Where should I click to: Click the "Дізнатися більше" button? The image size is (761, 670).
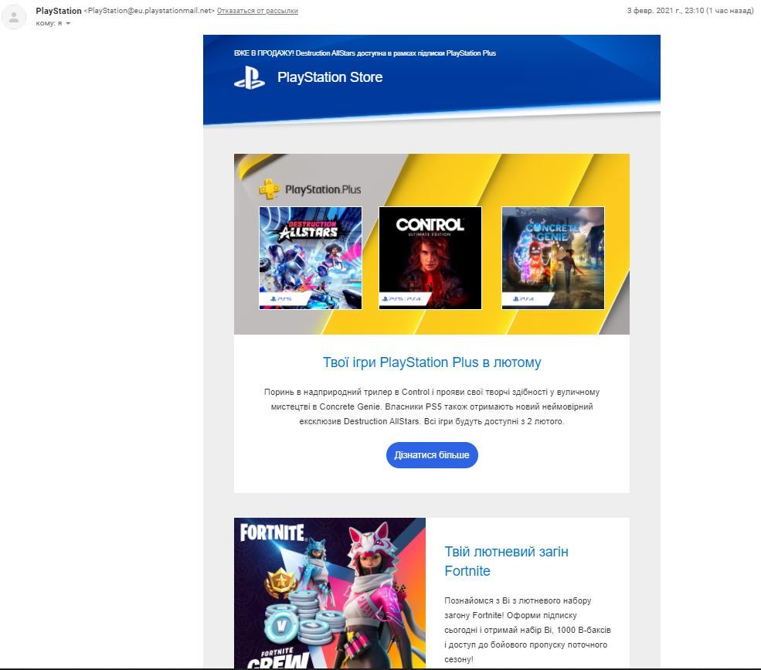pos(432,455)
